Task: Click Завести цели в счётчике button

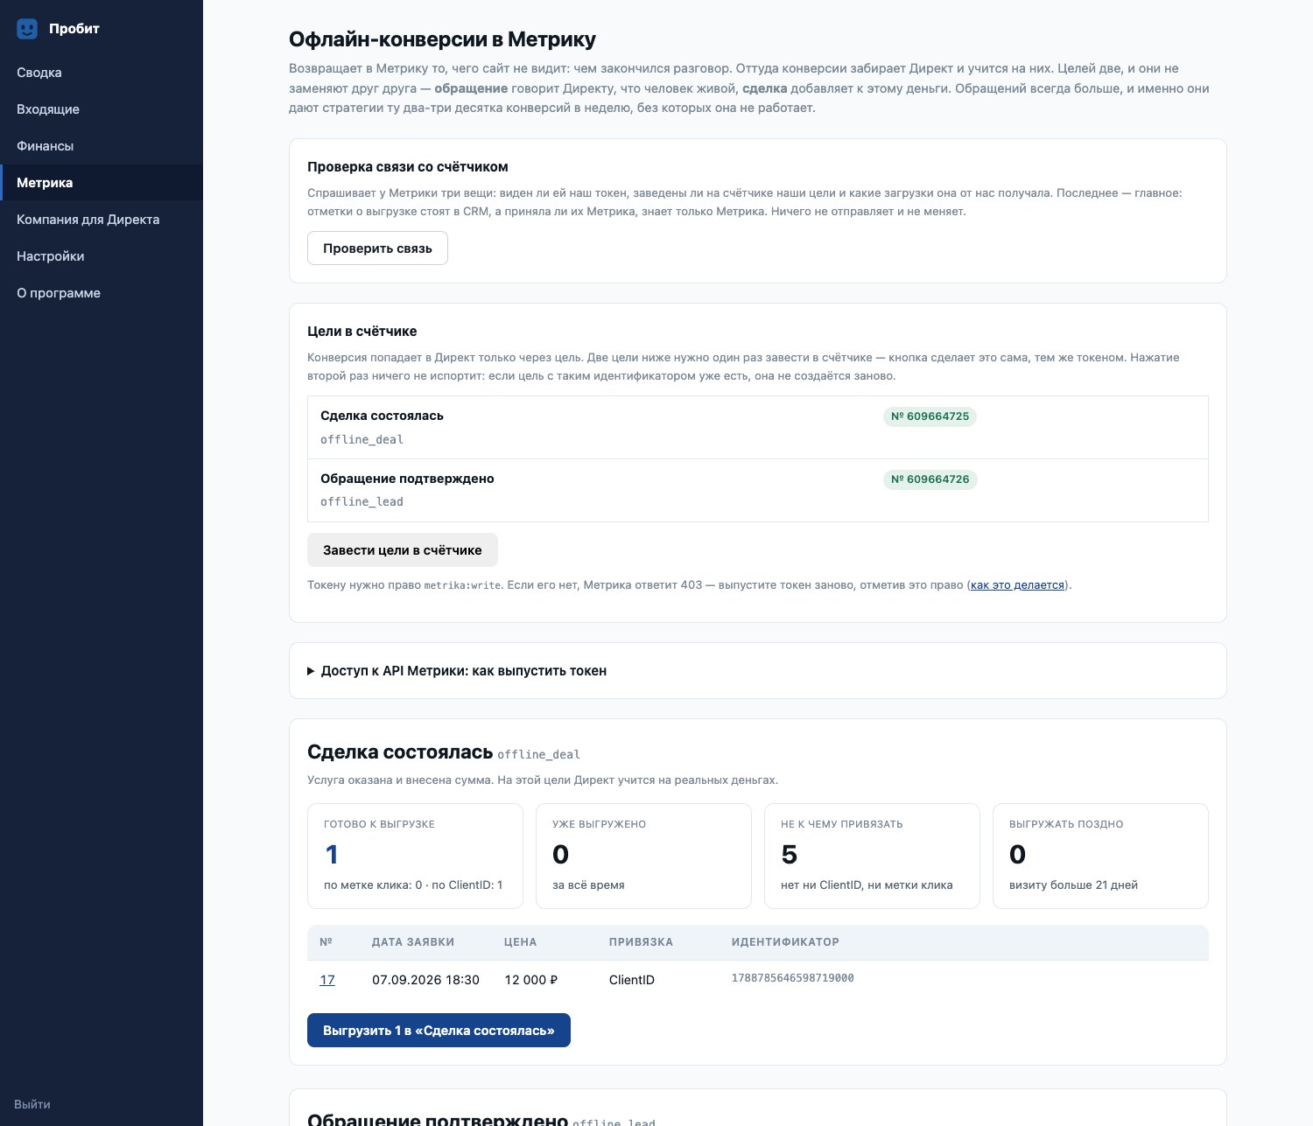Action: coord(403,550)
